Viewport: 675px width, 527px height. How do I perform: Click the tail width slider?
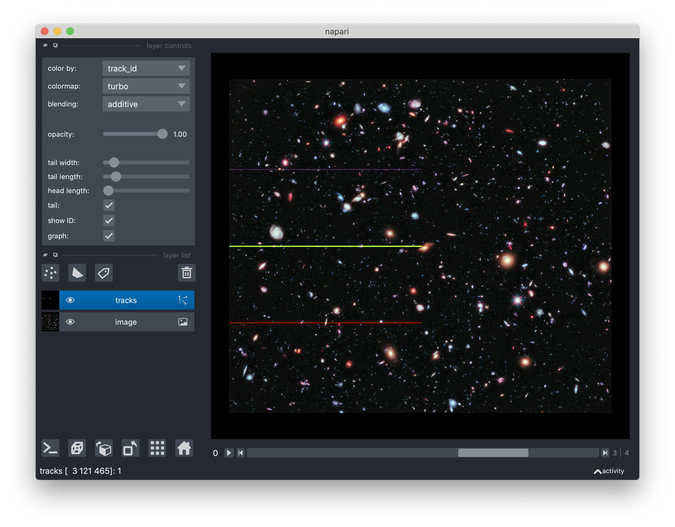[146, 162]
